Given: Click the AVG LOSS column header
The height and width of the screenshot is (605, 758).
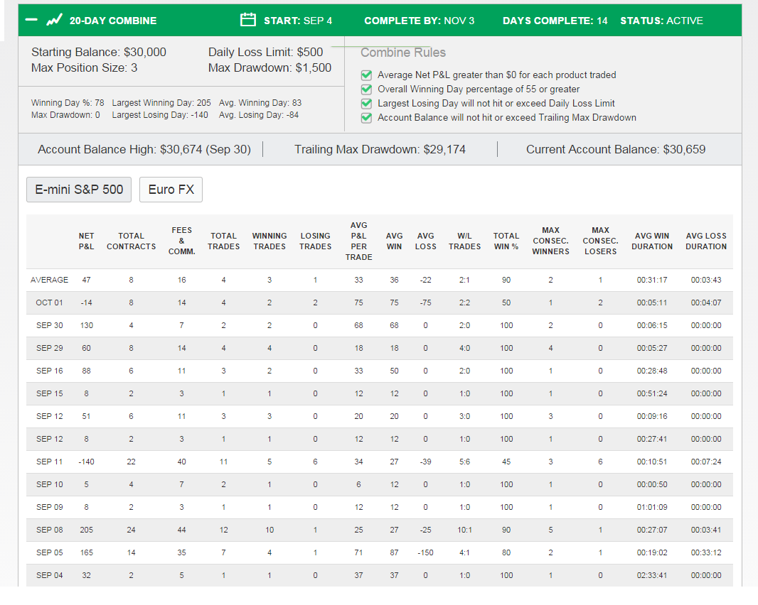Looking at the screenshot, I should [x=425, y=241].
